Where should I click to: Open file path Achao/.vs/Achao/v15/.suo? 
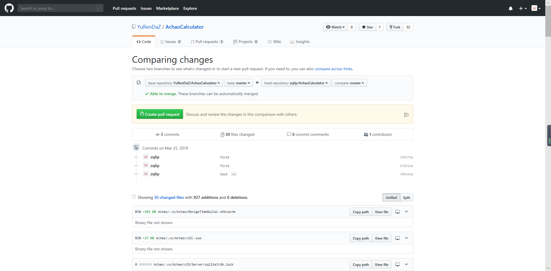coord(179,238)
